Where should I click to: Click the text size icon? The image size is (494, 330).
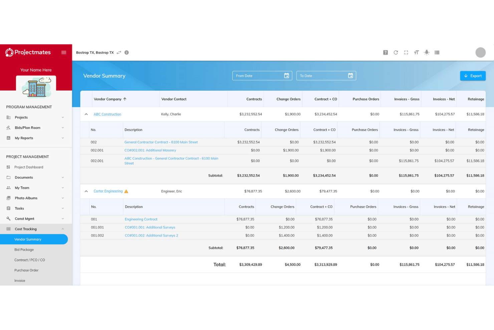(416, 52)
